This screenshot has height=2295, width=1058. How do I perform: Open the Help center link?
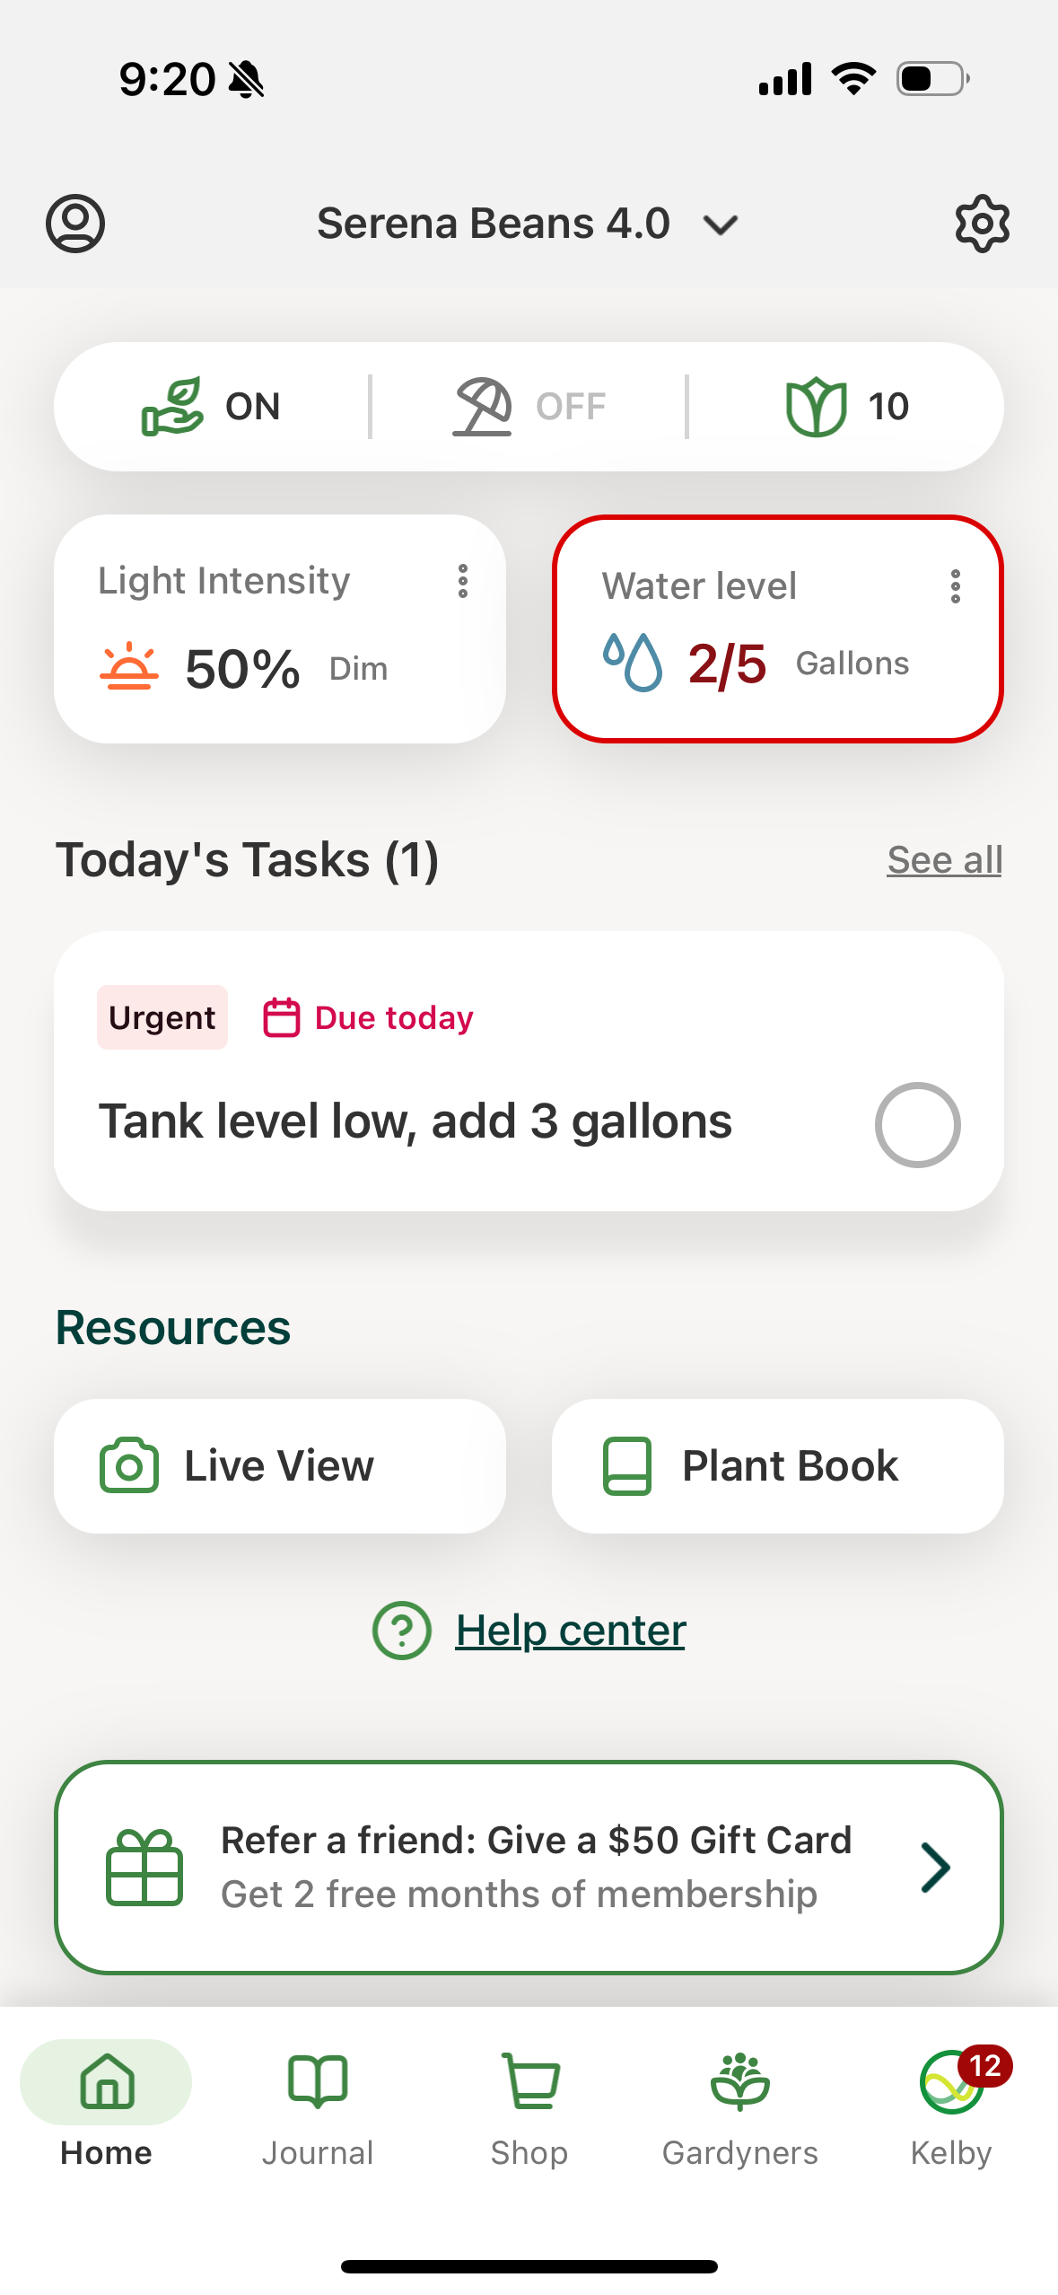(x=571, y=1631)
